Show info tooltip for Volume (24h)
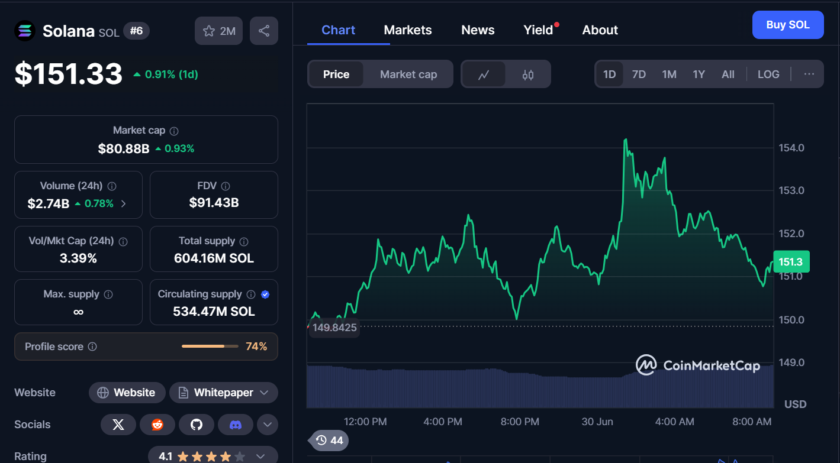This screenshot has height=463, width=840. (111, 186)
